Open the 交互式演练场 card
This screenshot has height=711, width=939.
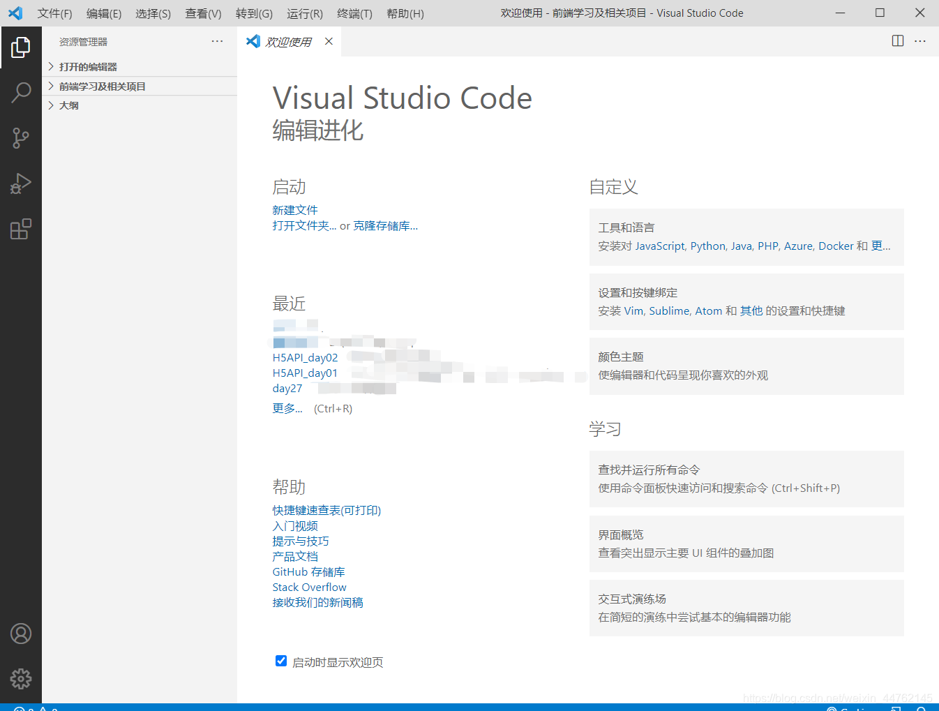pos(746,608)
